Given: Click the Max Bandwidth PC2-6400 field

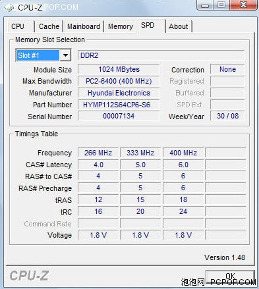Looking at the screenshot, I should click(119, 81).
